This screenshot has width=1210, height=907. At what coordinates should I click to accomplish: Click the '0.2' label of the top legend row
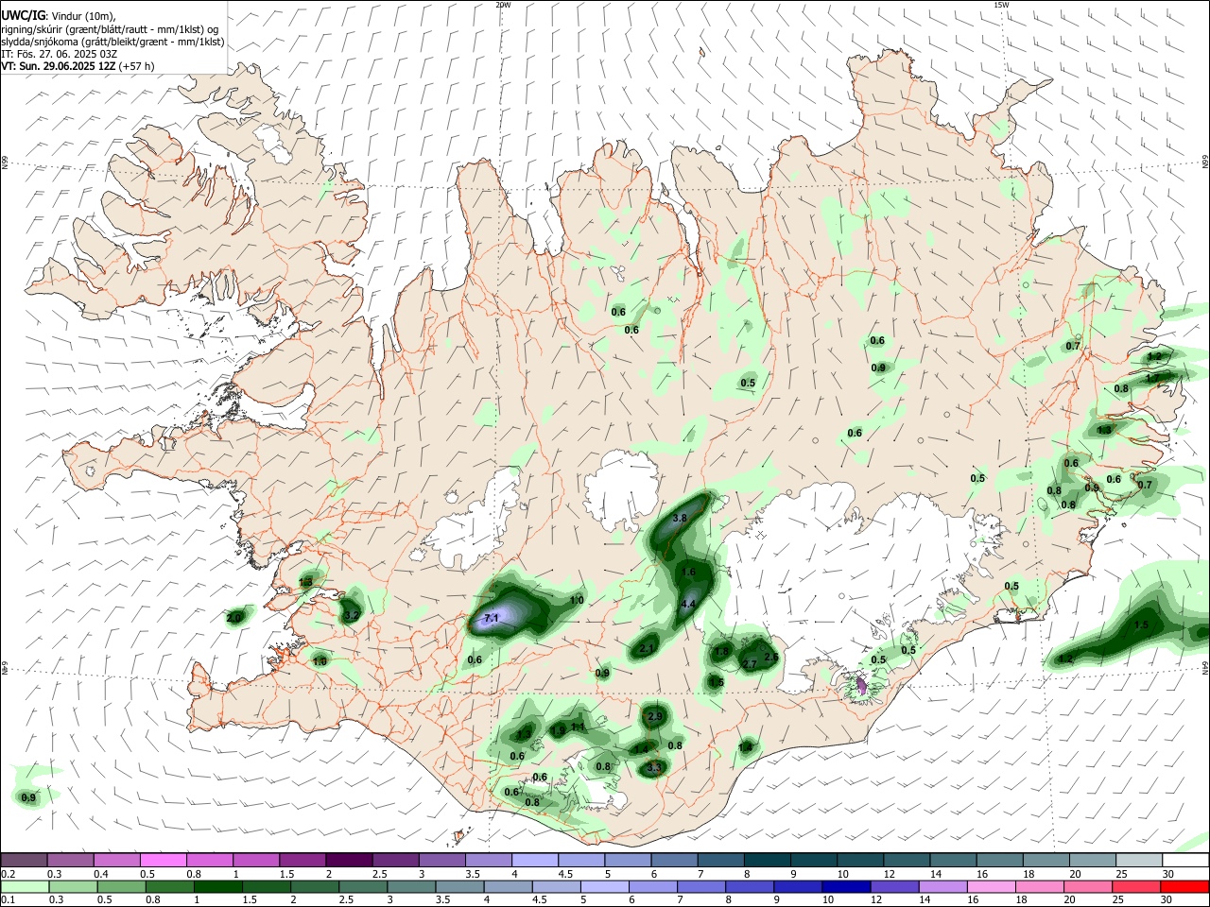tap(9, 874)
